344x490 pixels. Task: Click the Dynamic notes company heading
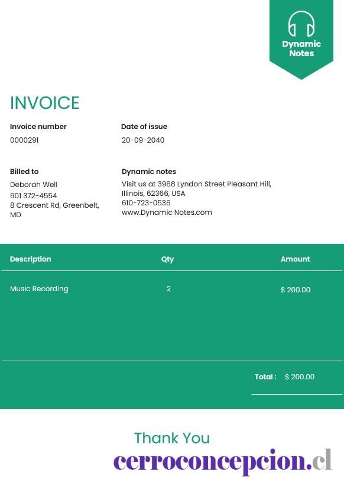[x=148, y=172]
